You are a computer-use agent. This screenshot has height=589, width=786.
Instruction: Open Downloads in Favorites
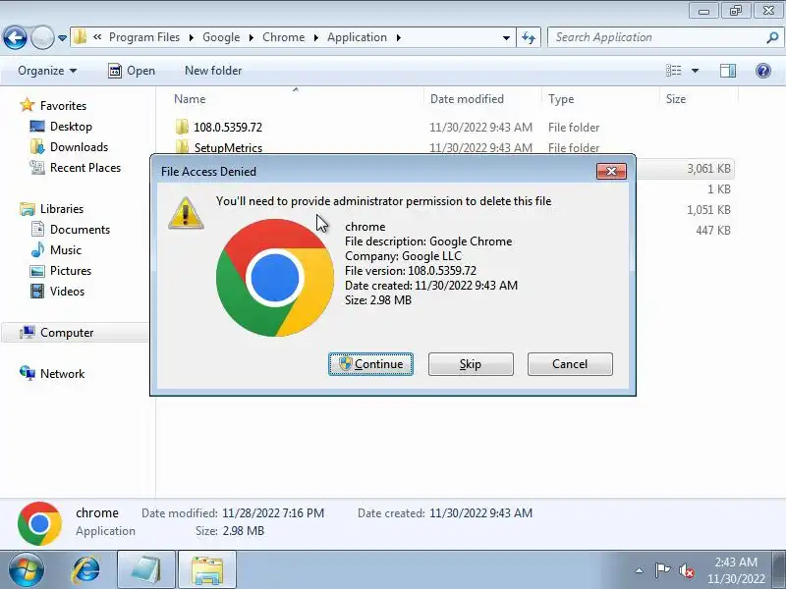click(x=79, y=146)
